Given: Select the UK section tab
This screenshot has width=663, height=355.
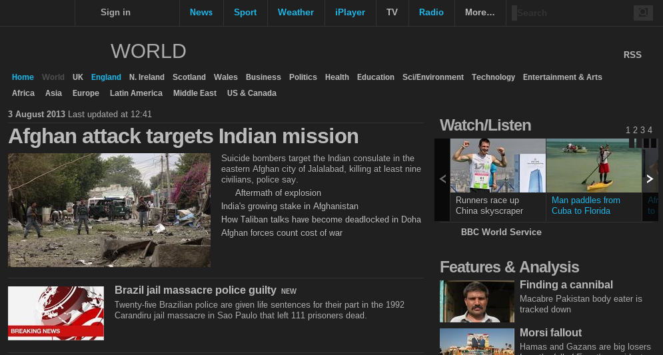Looking at the screenshot, I should 78,77.
